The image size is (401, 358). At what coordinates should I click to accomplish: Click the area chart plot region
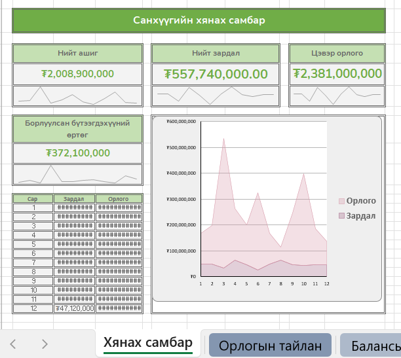click(x=262, y=209)
